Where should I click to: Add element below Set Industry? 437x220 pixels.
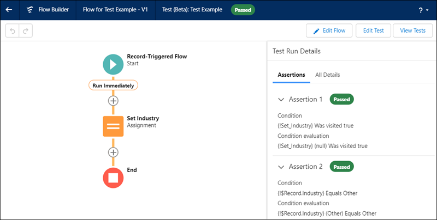pyautogui.click(x=113, y=152)
